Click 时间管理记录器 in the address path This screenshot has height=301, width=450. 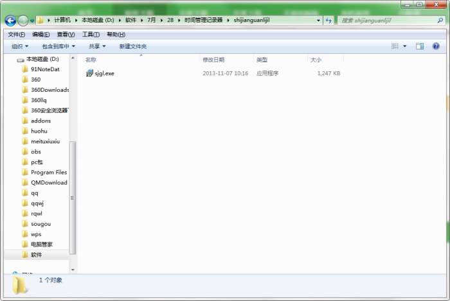tap(203, 20)
